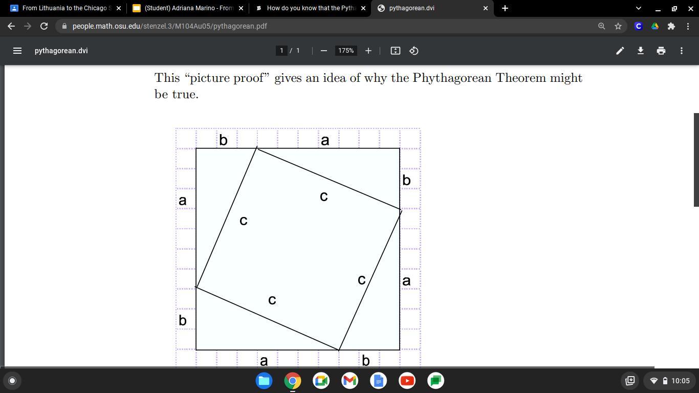Open Google Chat from the shelf
The width and height of the screenshot is (699, 393).
436,381
